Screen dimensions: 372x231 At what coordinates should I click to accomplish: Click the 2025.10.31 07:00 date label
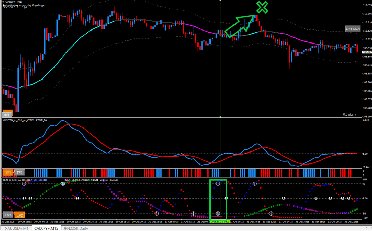(x=220, y=222)
